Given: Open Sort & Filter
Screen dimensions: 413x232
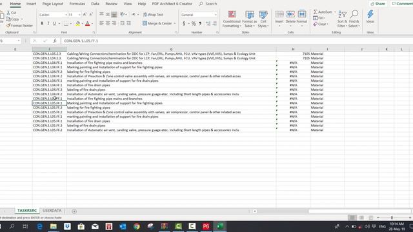Looking at the screenshot, I should [x=342, y=19].
